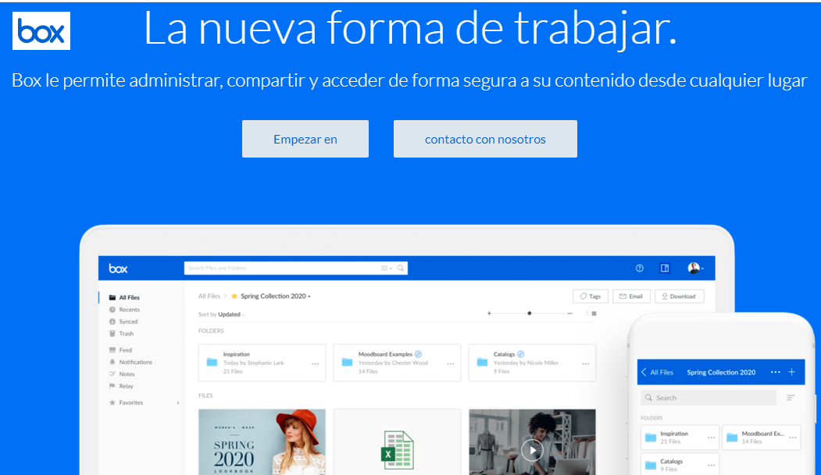Viewport: 821px width, 475px height.
Task: Click the magnifier icon in desktop search bar
Action: coord(401,268)
